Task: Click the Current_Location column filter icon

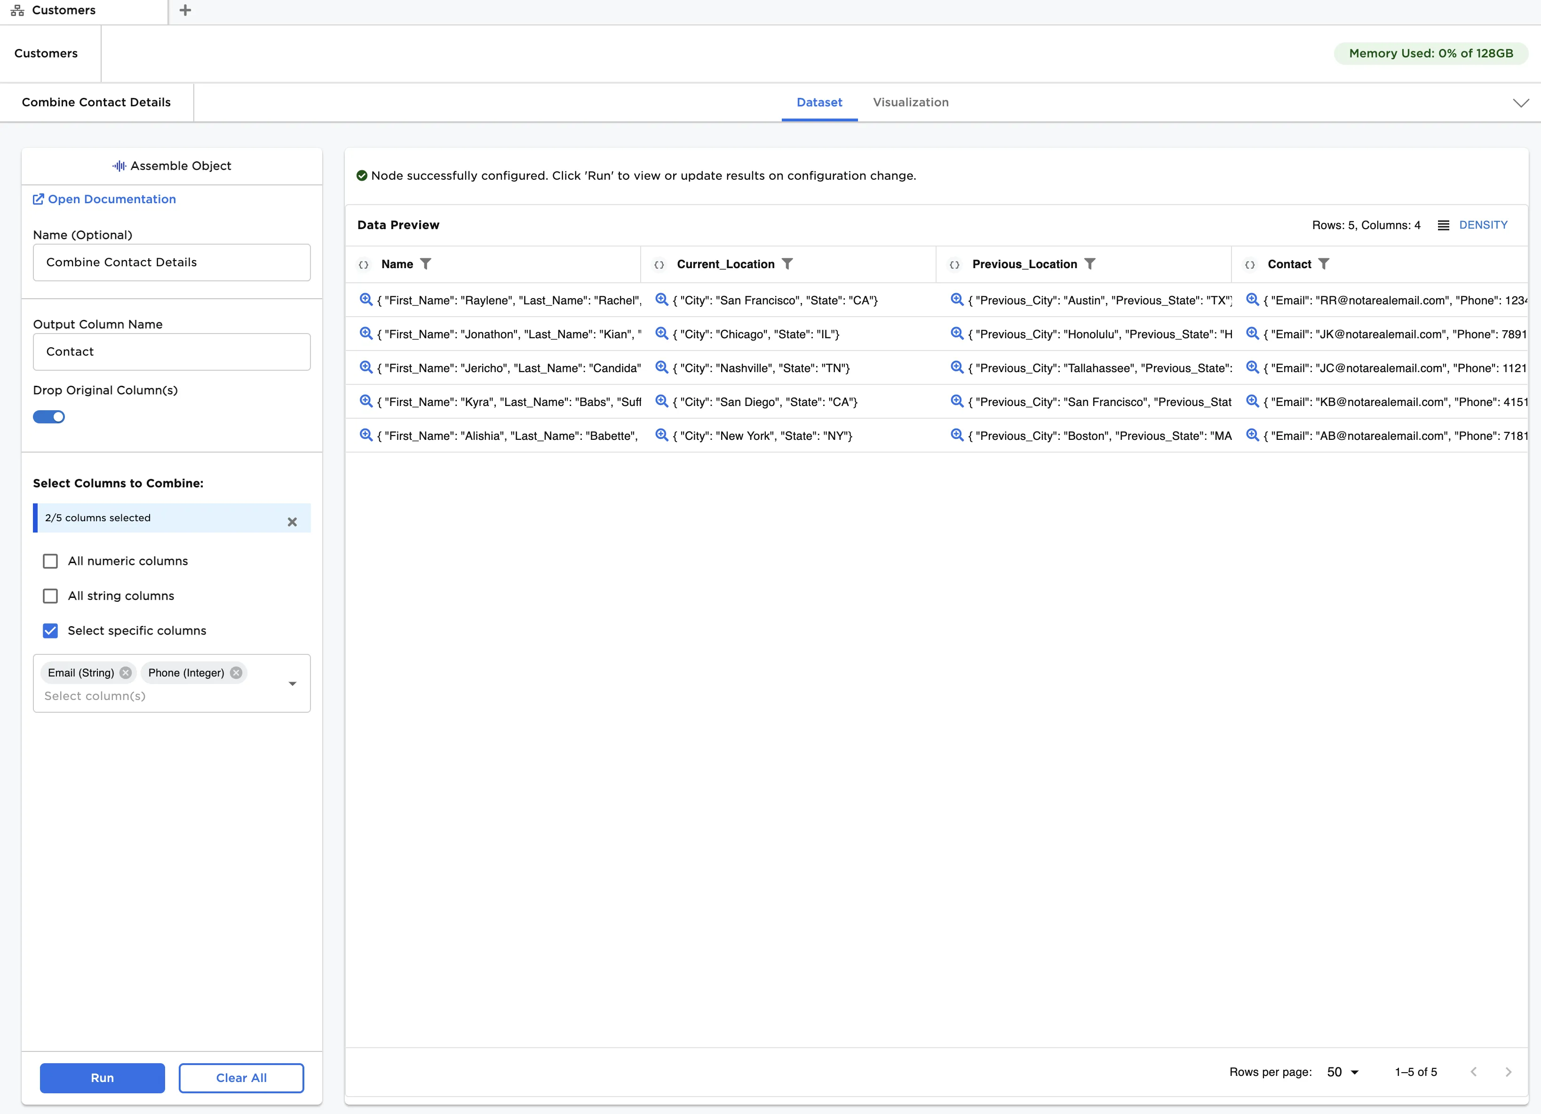Action: pyautogui.click(x=787, y=264)
